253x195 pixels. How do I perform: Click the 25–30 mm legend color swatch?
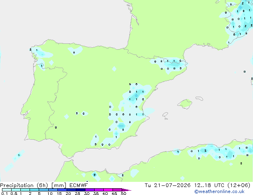point(80,190)
